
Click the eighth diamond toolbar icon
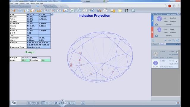[x=59, y=10]
